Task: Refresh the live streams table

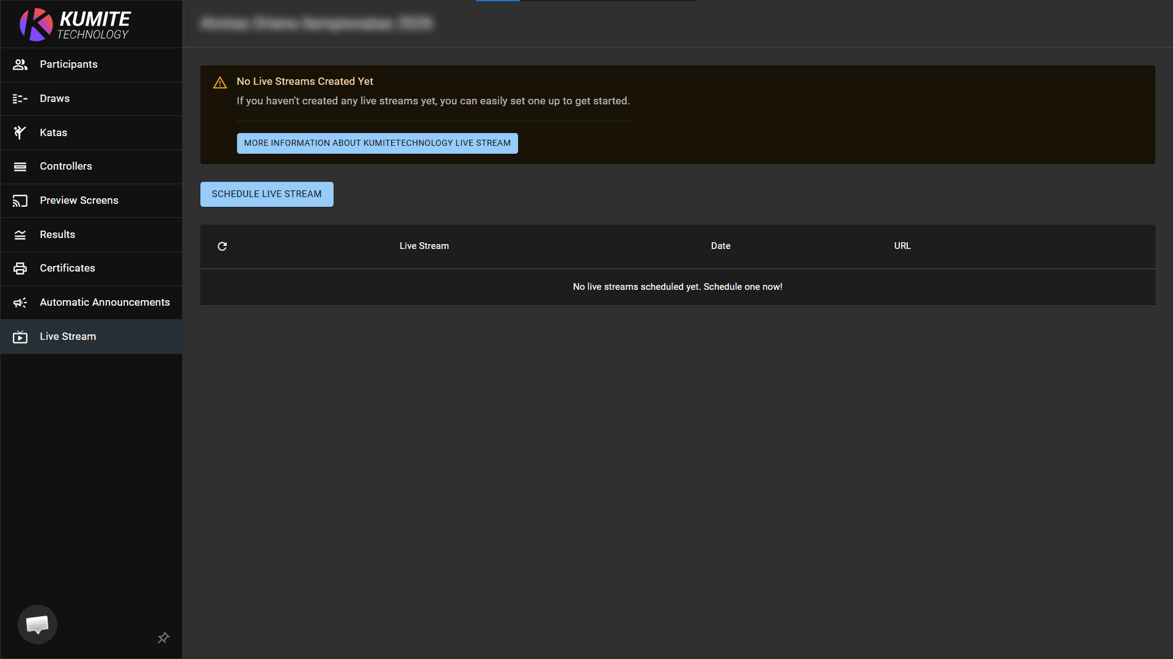Action: (x=222, y=246)
